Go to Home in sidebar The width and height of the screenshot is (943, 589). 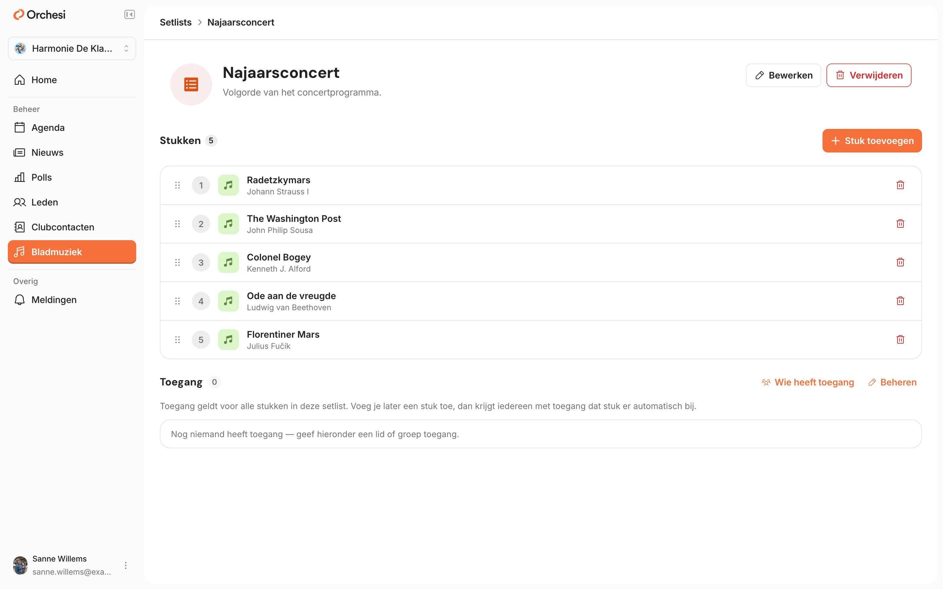72,80
